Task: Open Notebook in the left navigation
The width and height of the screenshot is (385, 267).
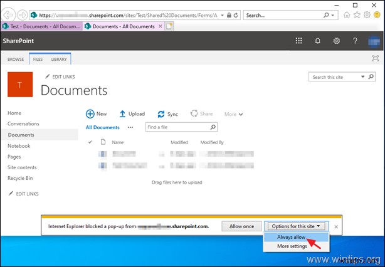Action: point(19,146)
